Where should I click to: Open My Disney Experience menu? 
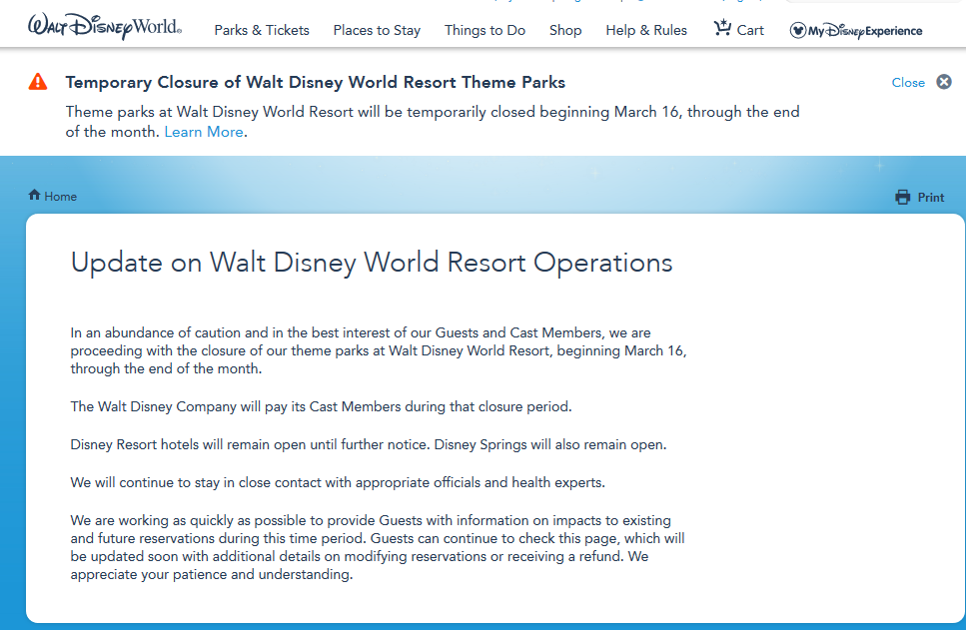tap(856, 30)
